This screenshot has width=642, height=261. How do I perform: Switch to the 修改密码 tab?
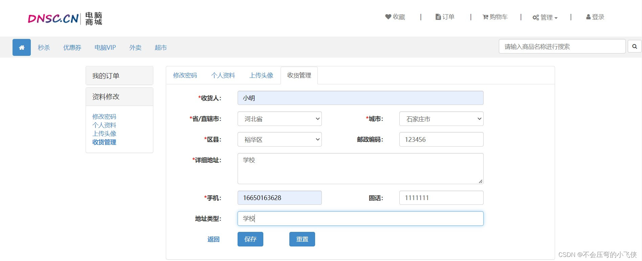tap(185, 75)
